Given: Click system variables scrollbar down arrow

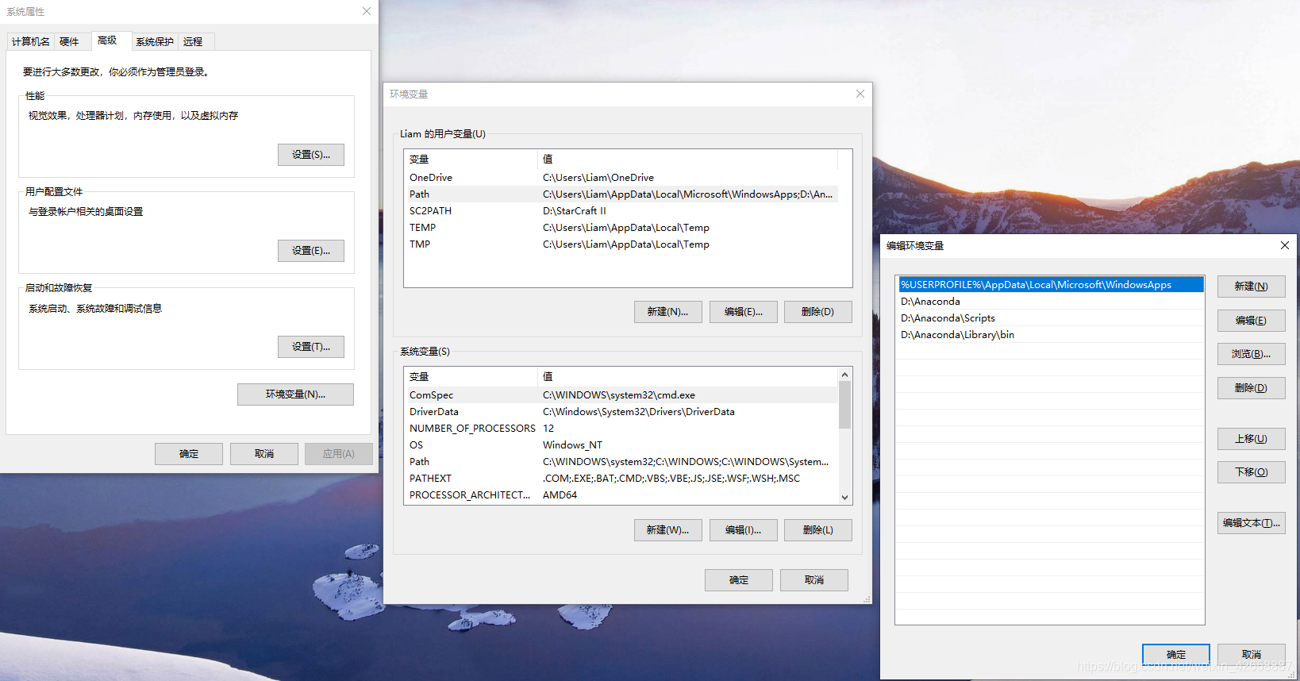Looking at the screenshot, I should tap(845, 498).
